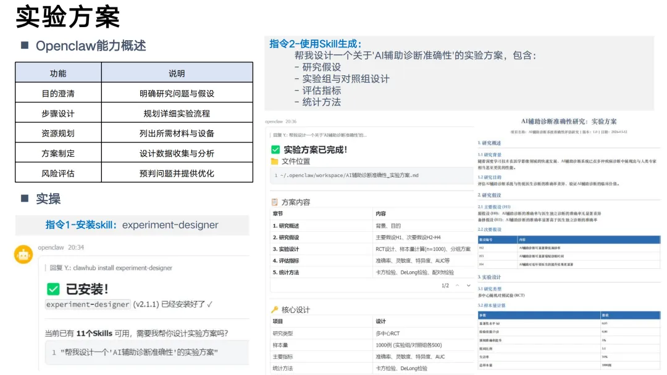
Task: Click the key icon next to 核心设计
Action: (274, 310)
